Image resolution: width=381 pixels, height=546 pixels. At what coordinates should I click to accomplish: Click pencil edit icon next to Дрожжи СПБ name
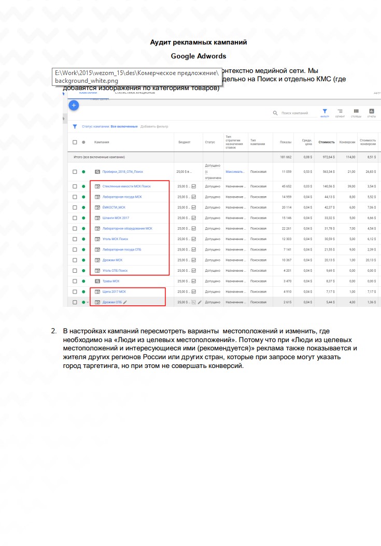(125, 302)
